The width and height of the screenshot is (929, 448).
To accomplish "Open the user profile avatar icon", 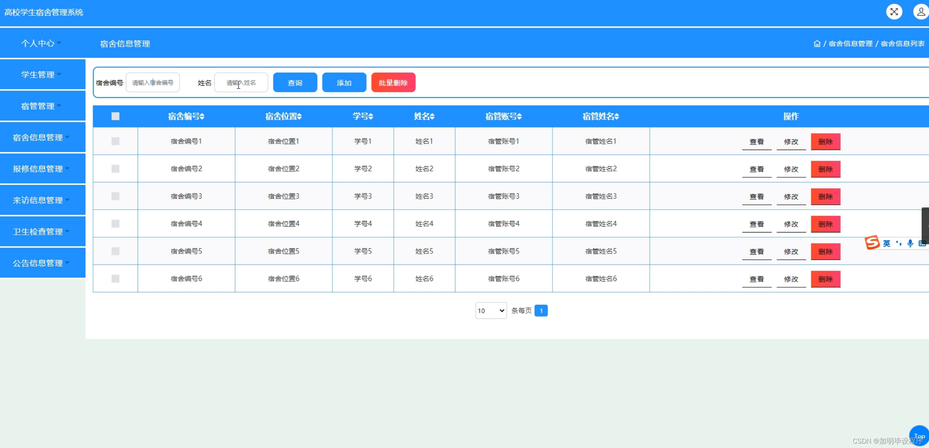I will click(921, 12).
